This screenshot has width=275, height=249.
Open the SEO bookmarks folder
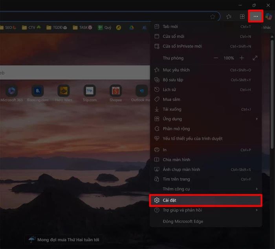[x=8, y=27]
